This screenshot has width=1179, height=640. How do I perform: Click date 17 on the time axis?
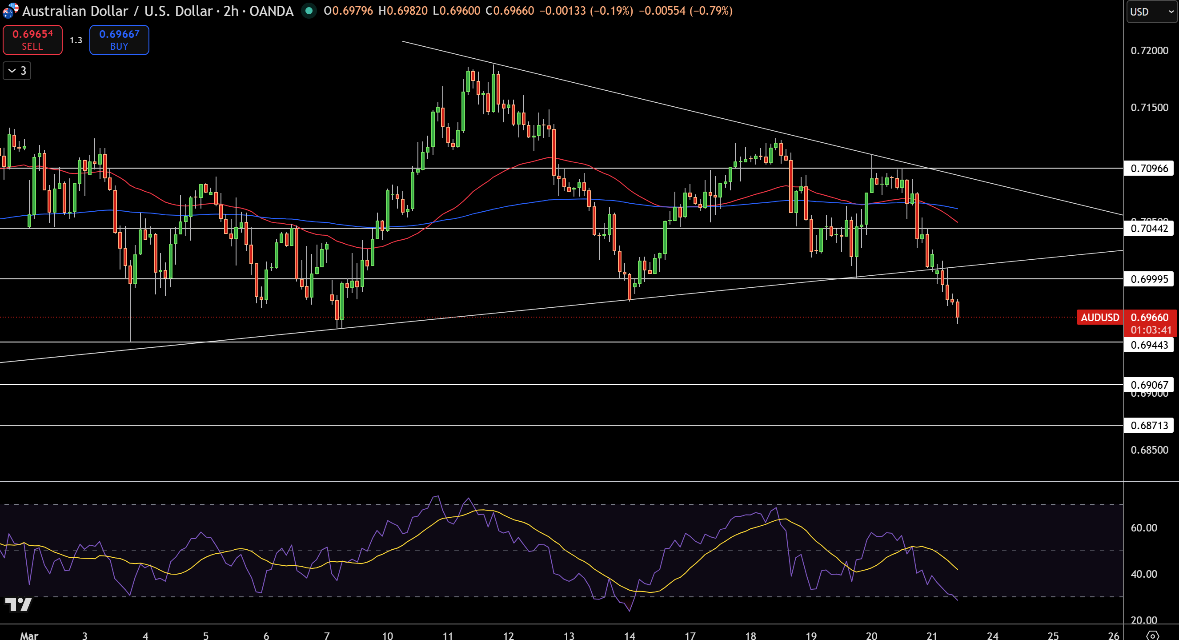tap(690, 636)
